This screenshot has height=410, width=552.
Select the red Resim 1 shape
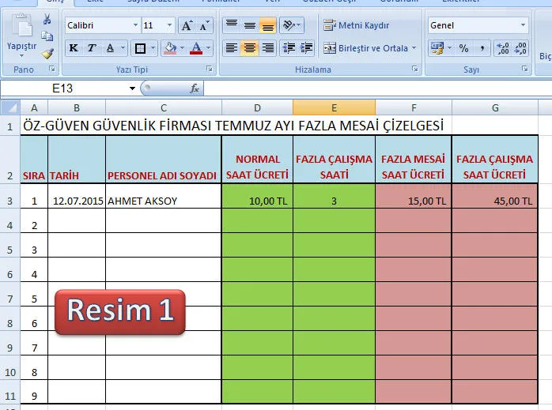click(119, 310)
